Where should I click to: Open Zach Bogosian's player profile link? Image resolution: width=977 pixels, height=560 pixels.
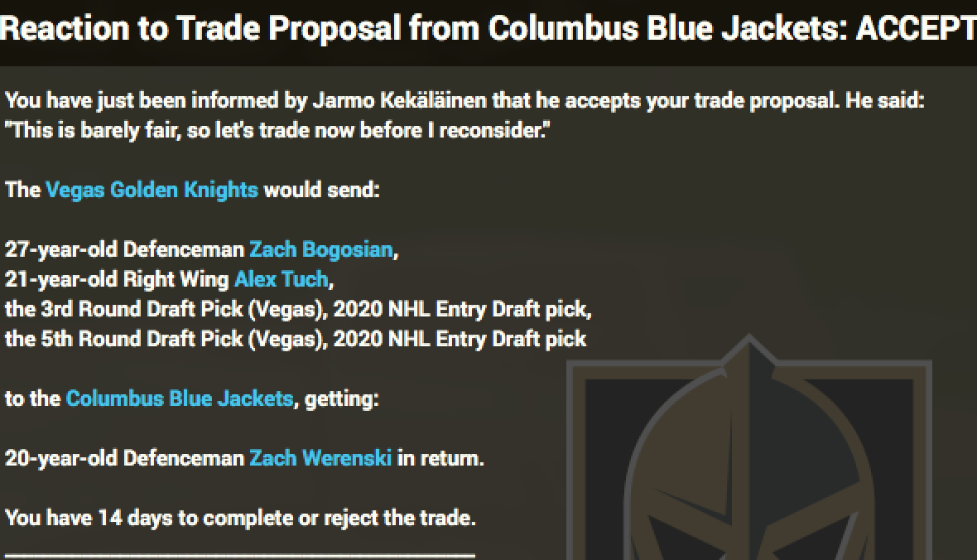pos(321,249)
